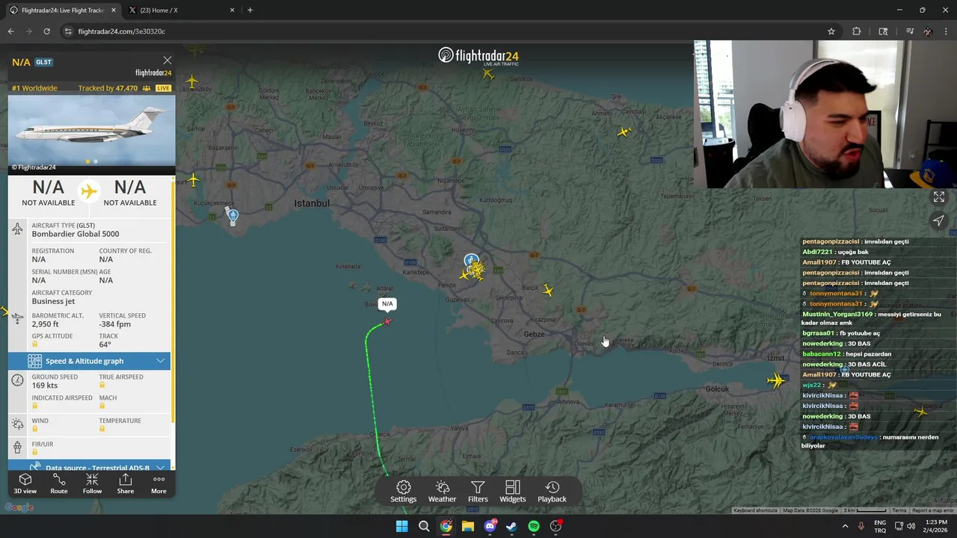Expand the Data source section
The image size is (957, 538).
(90, 467)
